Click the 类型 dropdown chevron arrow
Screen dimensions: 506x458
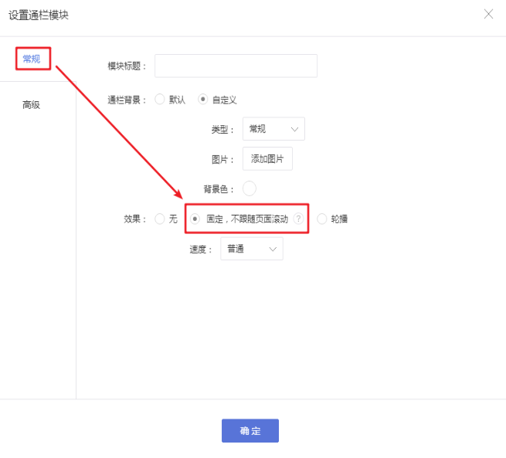[x=294, y=129]
